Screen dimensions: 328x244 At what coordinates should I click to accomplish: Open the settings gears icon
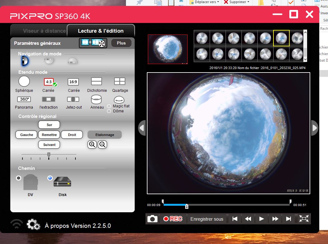pos(33,224)
